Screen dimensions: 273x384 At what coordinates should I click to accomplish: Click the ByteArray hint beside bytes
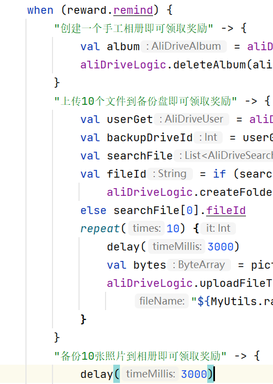coord(199,265)
